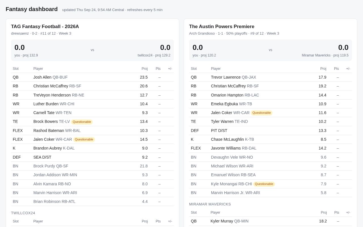Click Tyler Warren TE-IND
The width and height of the screenshot is (363, 227).
coord(229,121)
